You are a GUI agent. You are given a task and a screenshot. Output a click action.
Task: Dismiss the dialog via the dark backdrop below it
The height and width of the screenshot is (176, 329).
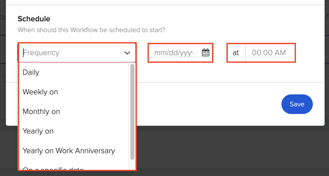[x=231, y=151]
